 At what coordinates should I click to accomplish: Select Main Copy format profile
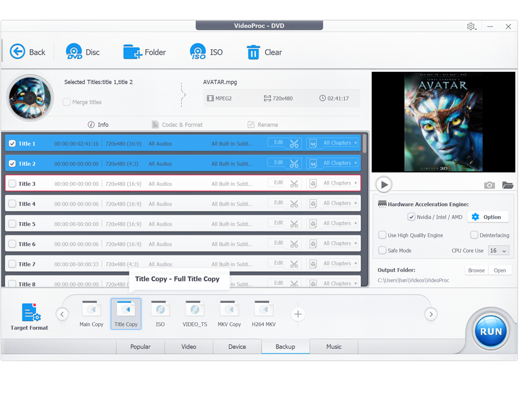point(91,314)
